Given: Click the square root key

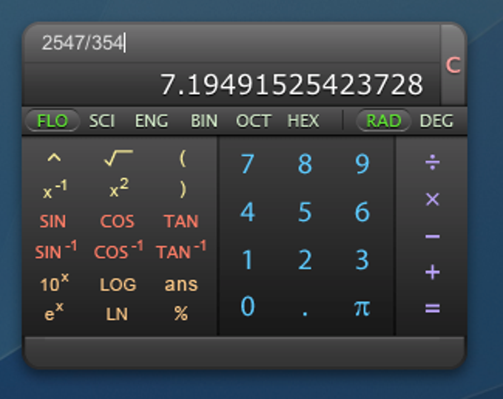Looking at the screenshot, I should 118,157.
